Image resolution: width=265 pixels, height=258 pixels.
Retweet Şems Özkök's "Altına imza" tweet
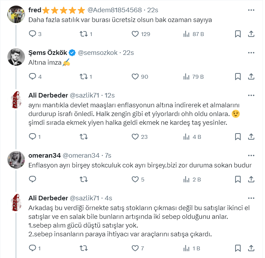[x=84, y=77]
